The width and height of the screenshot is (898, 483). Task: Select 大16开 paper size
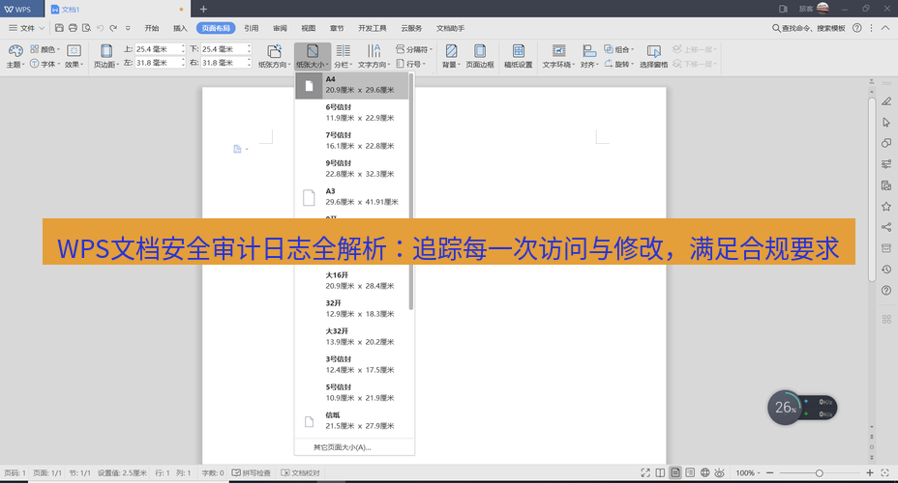tap(351, 281)
